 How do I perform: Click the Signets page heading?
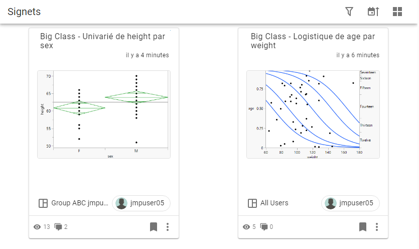[24, 12]
